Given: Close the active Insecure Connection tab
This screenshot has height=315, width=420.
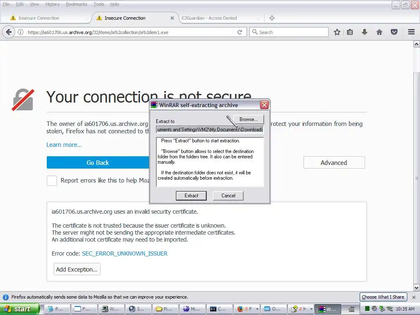Looking at the screenshot, I should tap(172, 18).
